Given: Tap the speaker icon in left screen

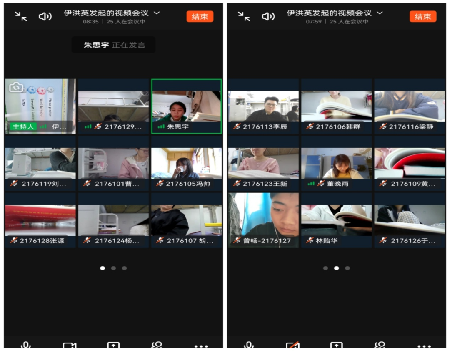Looking at the screenshot, I should (45, 16).
